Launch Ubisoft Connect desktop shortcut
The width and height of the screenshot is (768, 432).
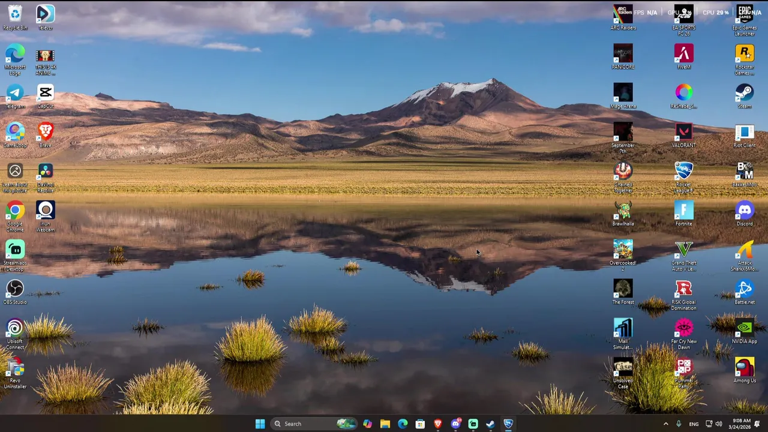coord(15,334)
